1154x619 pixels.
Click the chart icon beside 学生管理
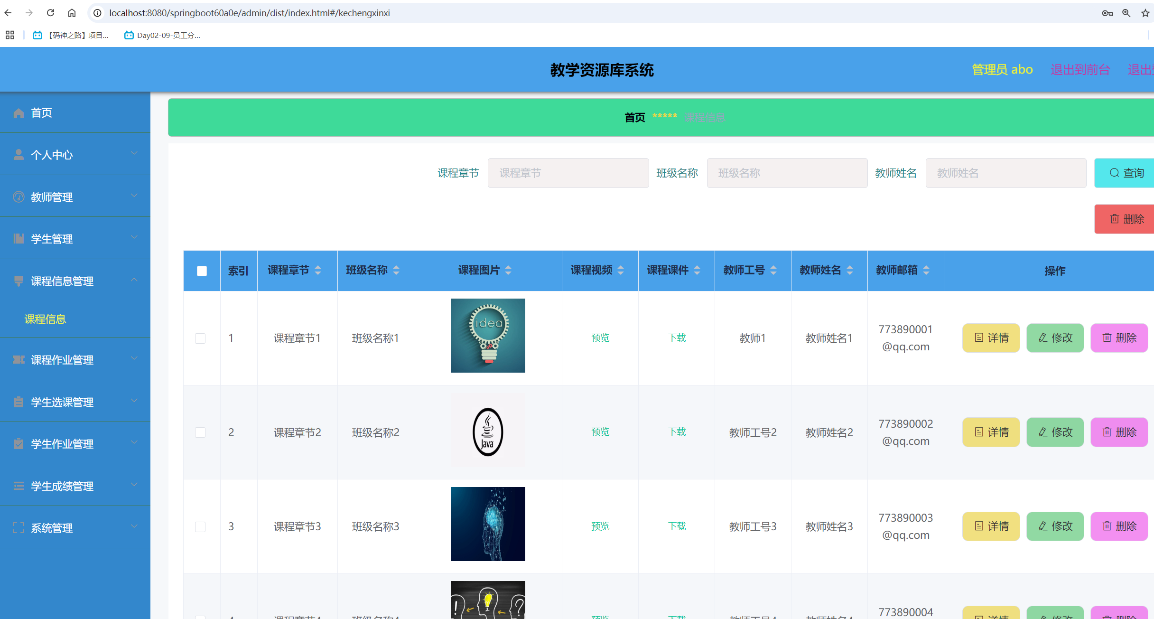tap(19, 238)
